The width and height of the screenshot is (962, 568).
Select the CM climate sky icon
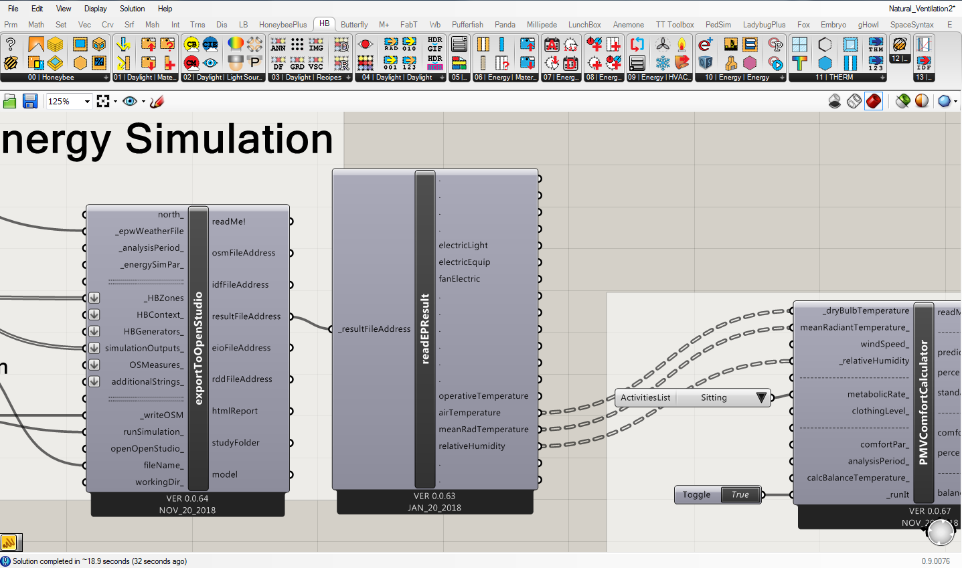(191, 63)
